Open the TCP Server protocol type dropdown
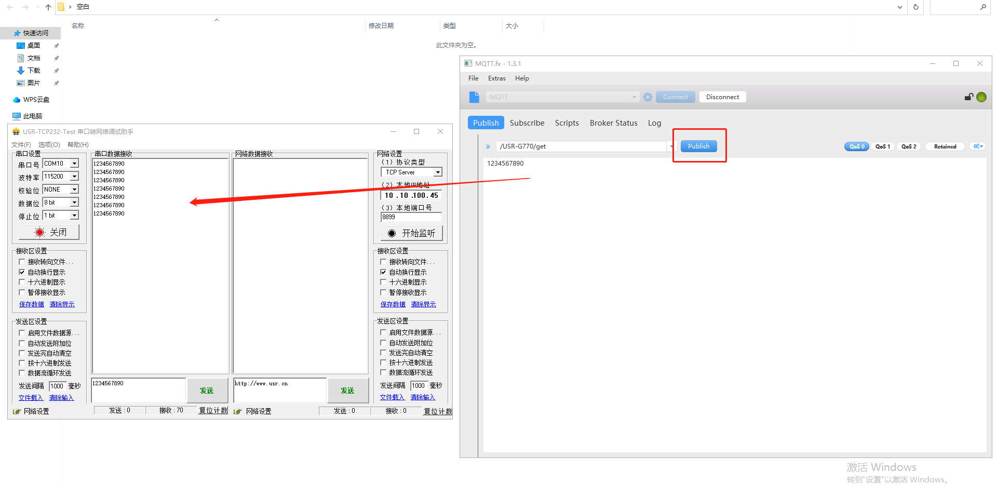The height and width of the screenshot is (486, 997). (x=438, y=172)
